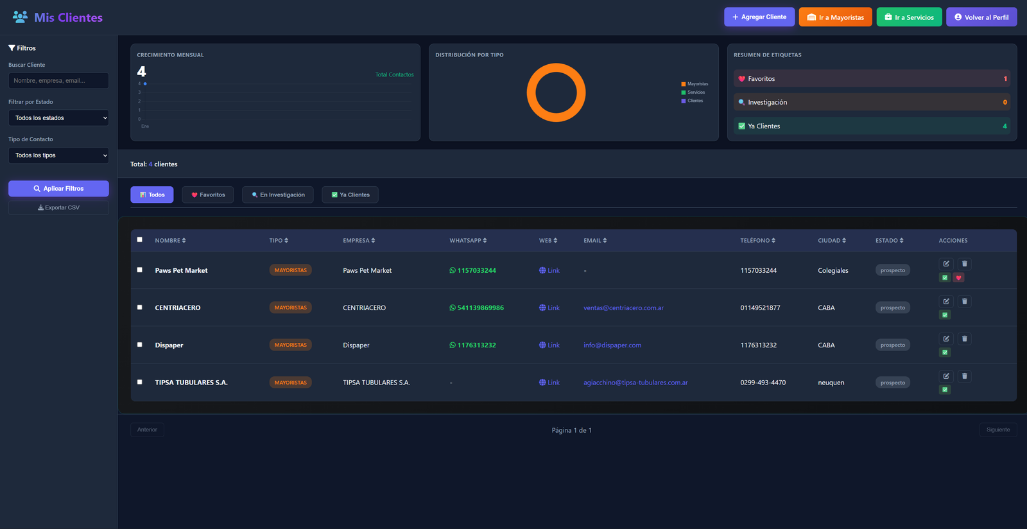
Task: Tick the select-all checkbox in table header
Action: [x=139, y=239]
